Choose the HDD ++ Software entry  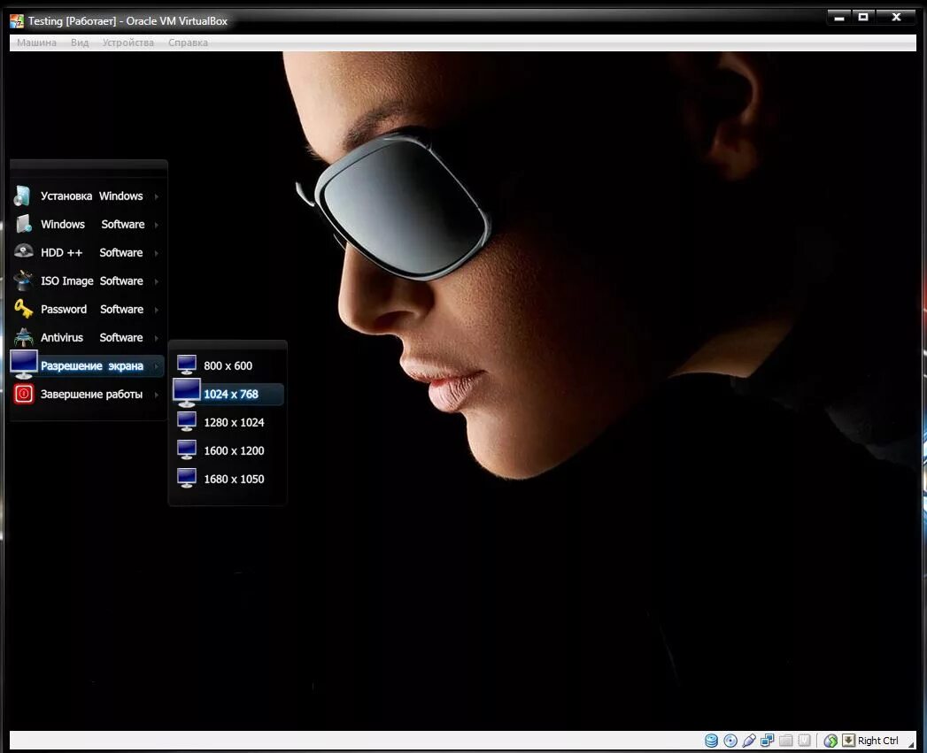point(88,252)
